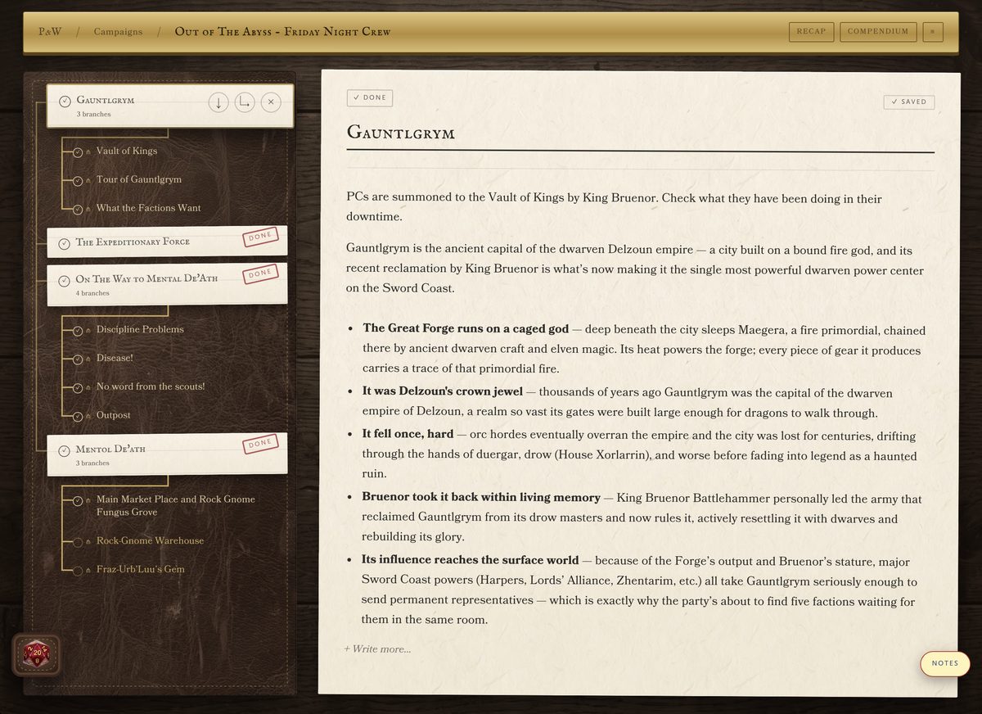
Task: Click '3 branches' under Mentol De'ath
Action: tap(92, 463)
